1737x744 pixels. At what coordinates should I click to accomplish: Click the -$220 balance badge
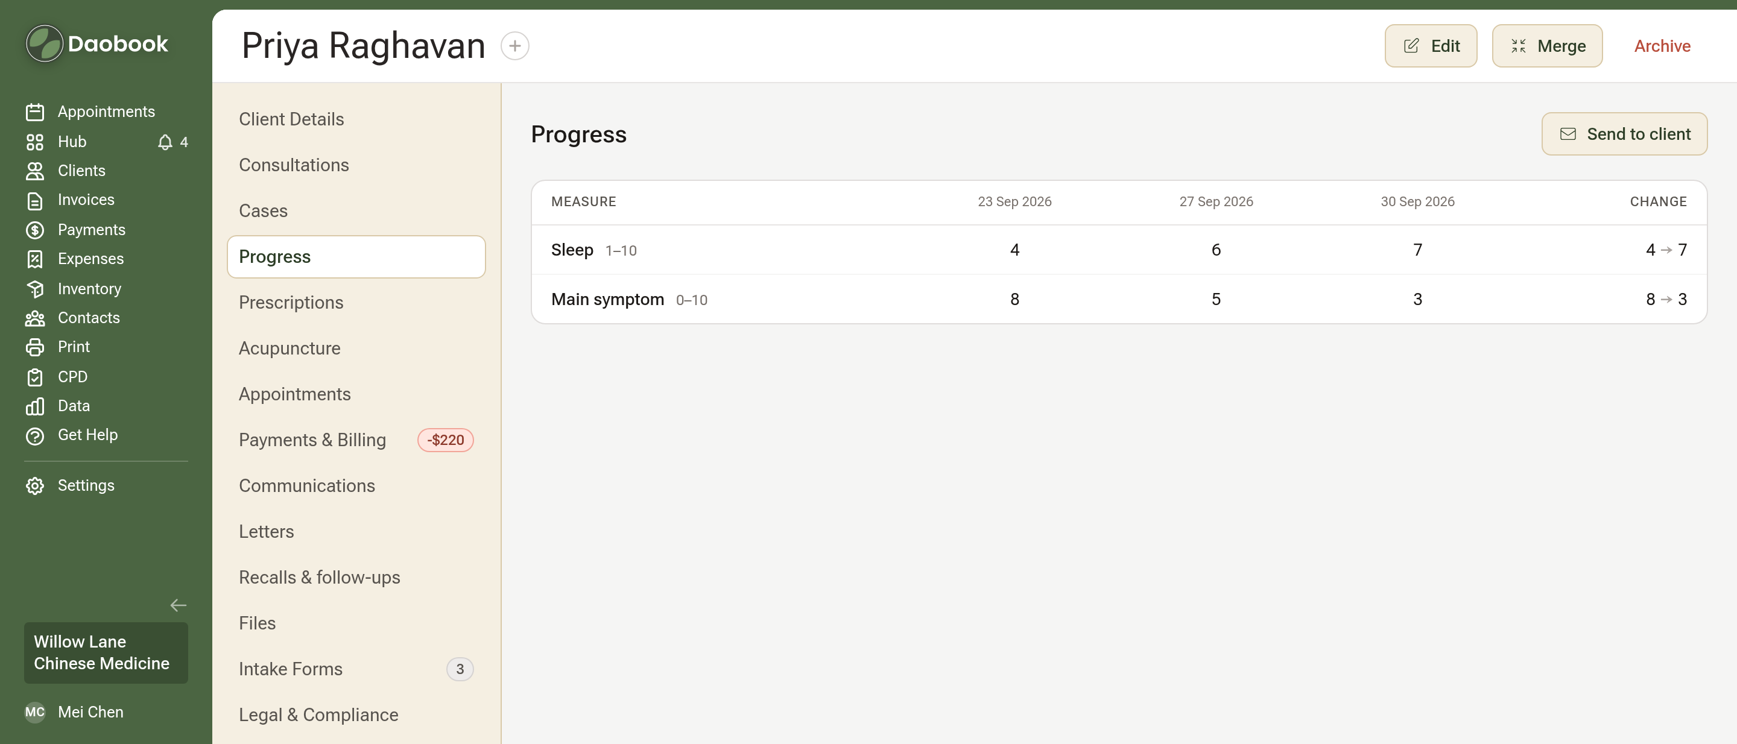point(445,440)
